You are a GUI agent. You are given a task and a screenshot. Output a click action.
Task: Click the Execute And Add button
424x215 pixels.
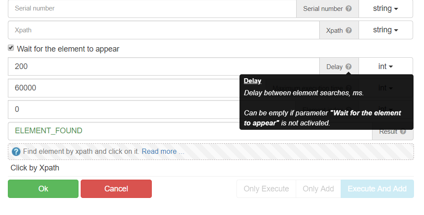[377, 189]
